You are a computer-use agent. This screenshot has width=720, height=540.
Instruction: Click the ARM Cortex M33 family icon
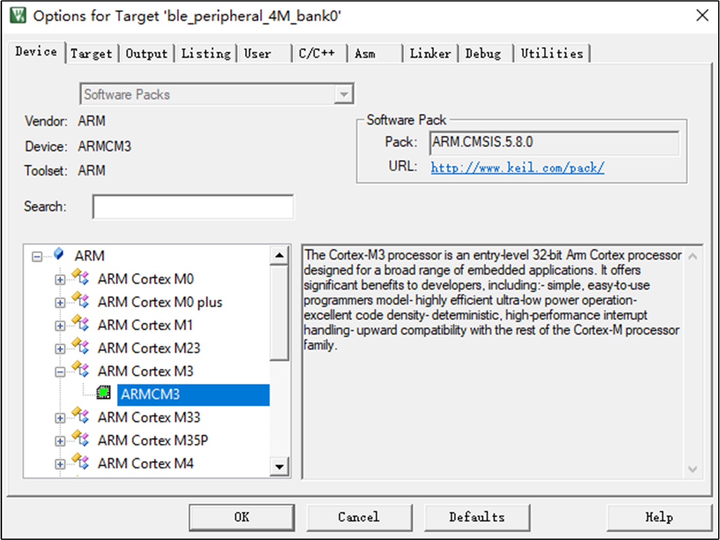pyautogui.click(x=80, y=416)
